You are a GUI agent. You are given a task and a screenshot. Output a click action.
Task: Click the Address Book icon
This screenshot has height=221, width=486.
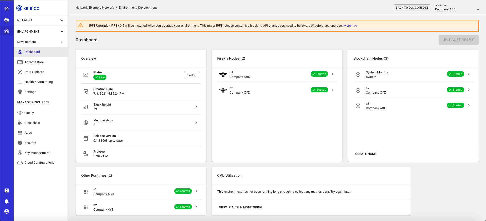point(20,62)
